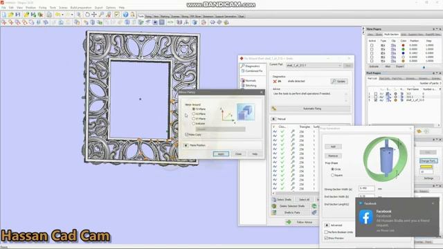Open the Build preparation menu

coord(81,8)
